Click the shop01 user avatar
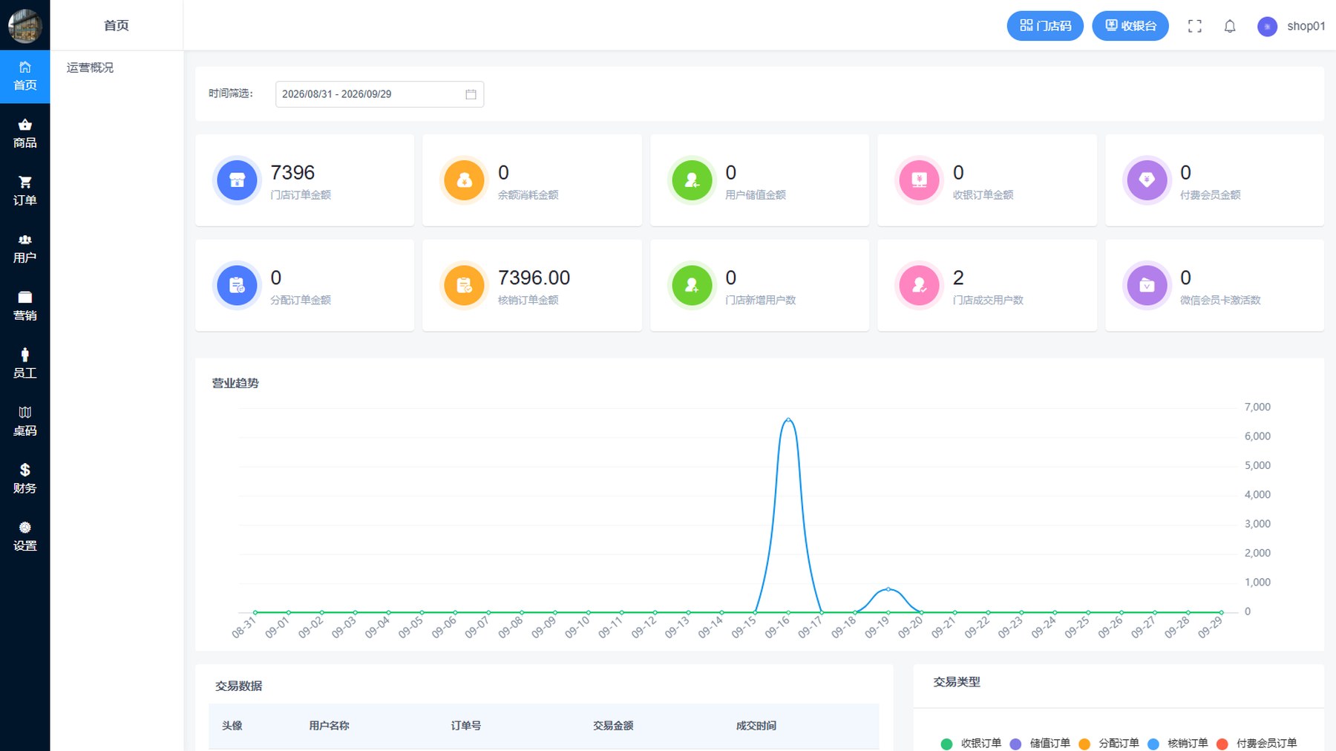The height and width of the screenshot is (751, 1336). click(x=1267, y=27)
